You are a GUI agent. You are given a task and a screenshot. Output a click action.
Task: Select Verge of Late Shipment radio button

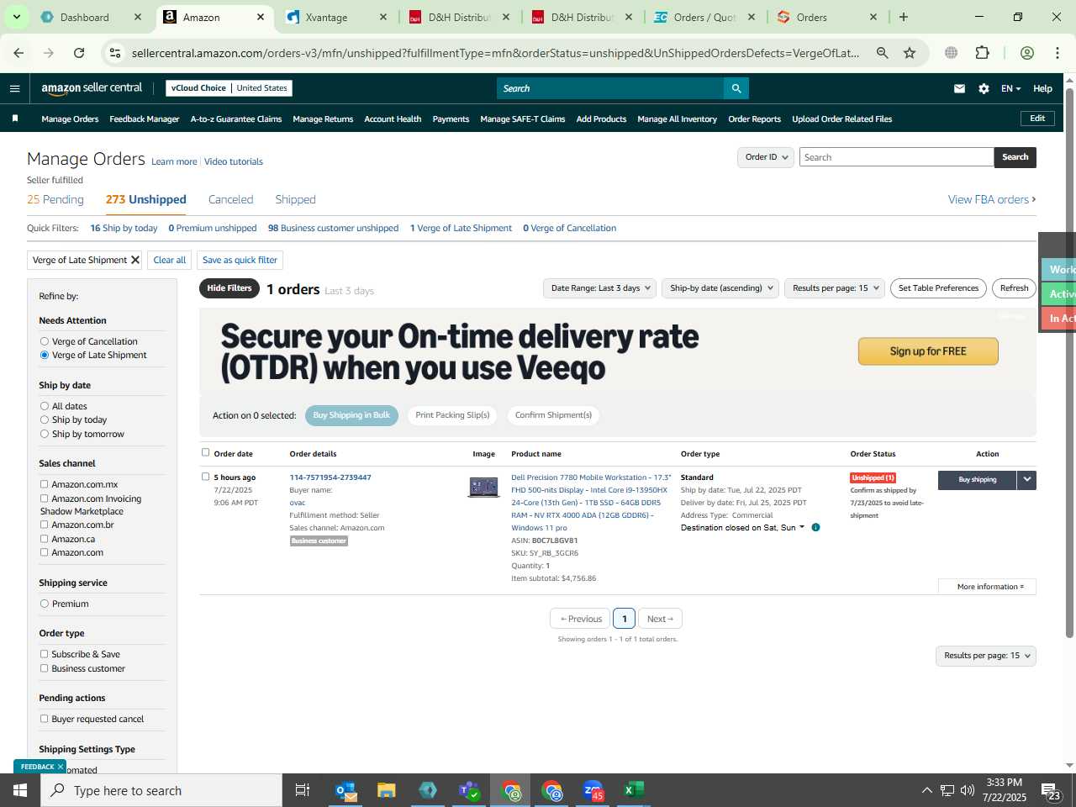[45, 355]
